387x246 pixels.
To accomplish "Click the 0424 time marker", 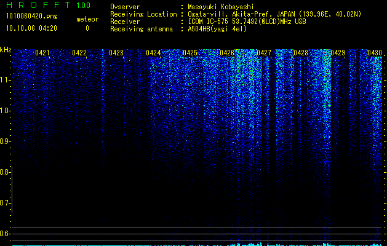I will tap(153, 53).
